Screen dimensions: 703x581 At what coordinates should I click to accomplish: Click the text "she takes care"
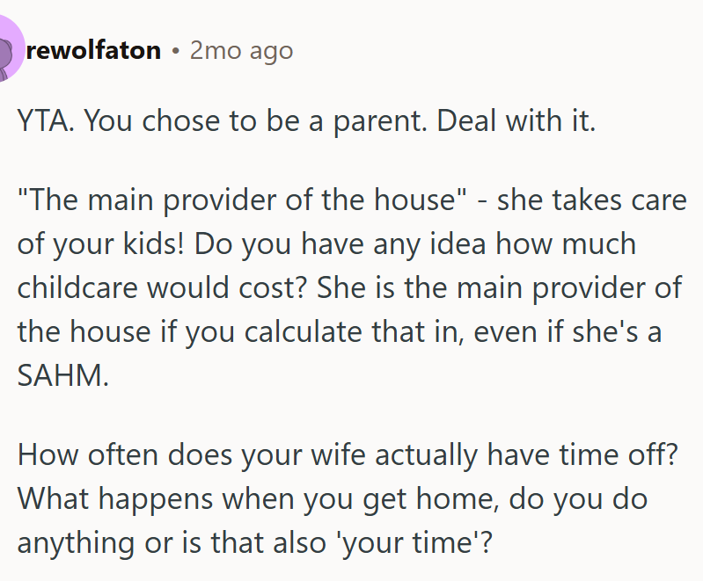point(591,199)
